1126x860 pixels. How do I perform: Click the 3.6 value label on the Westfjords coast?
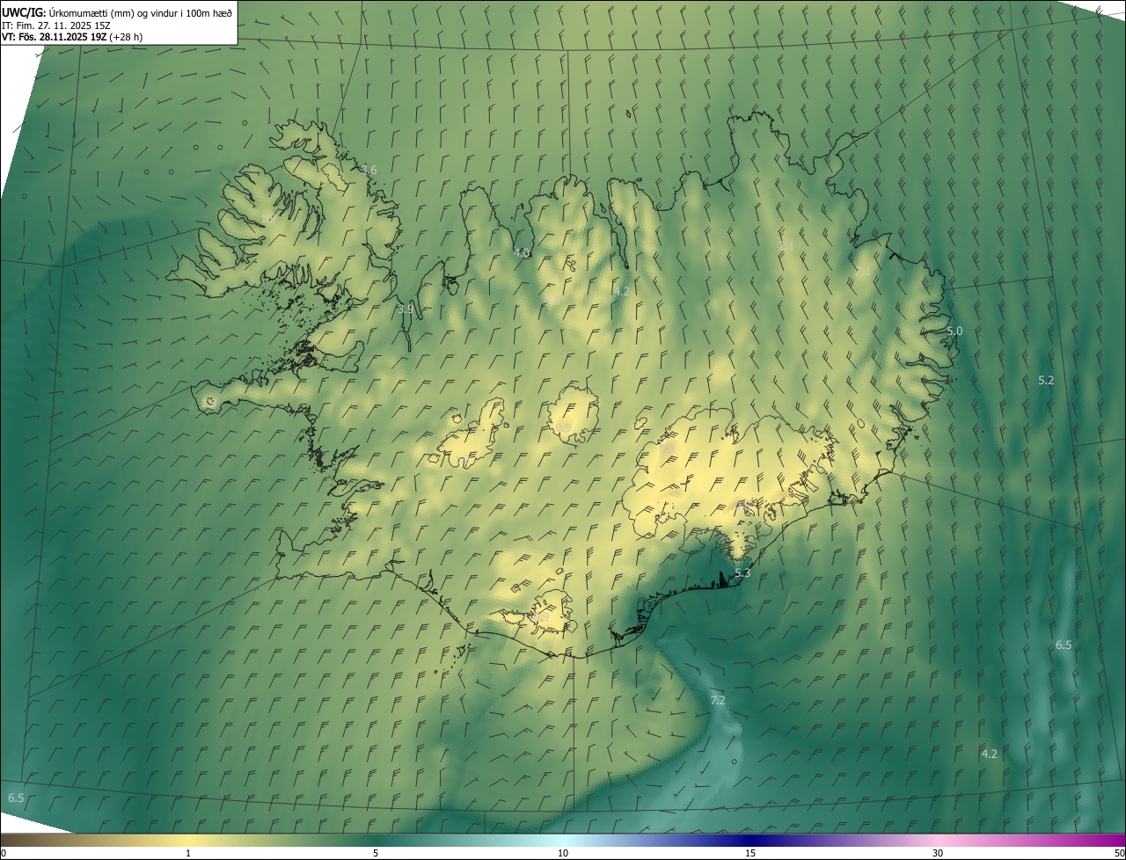coord(369,170)
